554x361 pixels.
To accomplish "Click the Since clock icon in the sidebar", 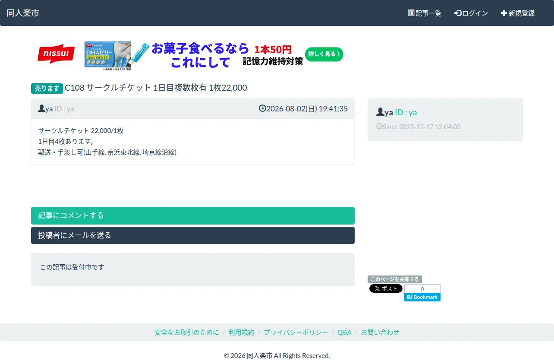I will click(x=379, y=127).
